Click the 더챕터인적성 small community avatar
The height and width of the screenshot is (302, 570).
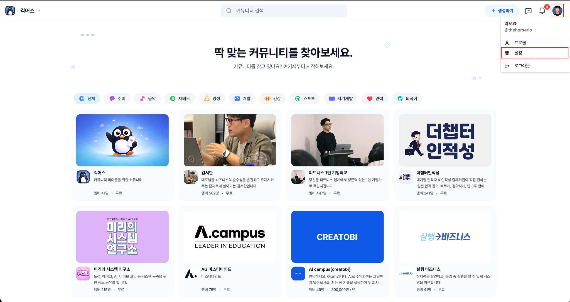[x=406, y=177]
